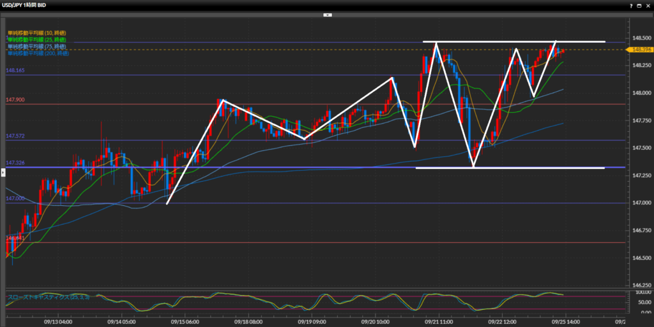Screen dimensions: 654x327
Task: Select the 25-period moving average label
Action: pyautogui.click(x=36, y=40)
